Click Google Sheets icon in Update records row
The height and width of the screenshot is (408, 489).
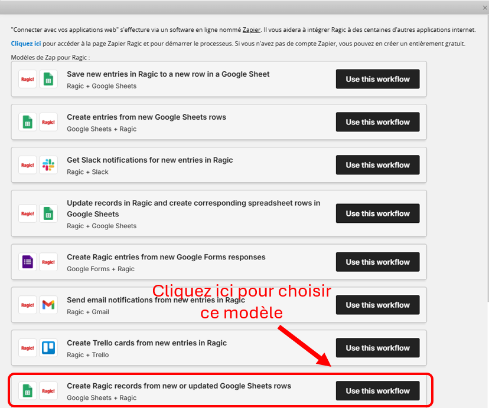48,213
